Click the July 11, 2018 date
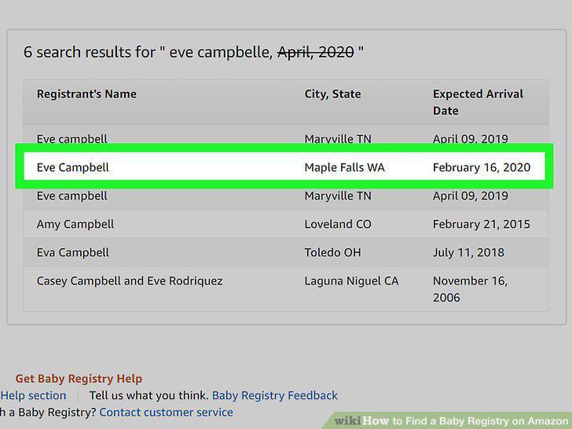The width and height of the screenshot is (572, 429). click(x=468, y=253)
